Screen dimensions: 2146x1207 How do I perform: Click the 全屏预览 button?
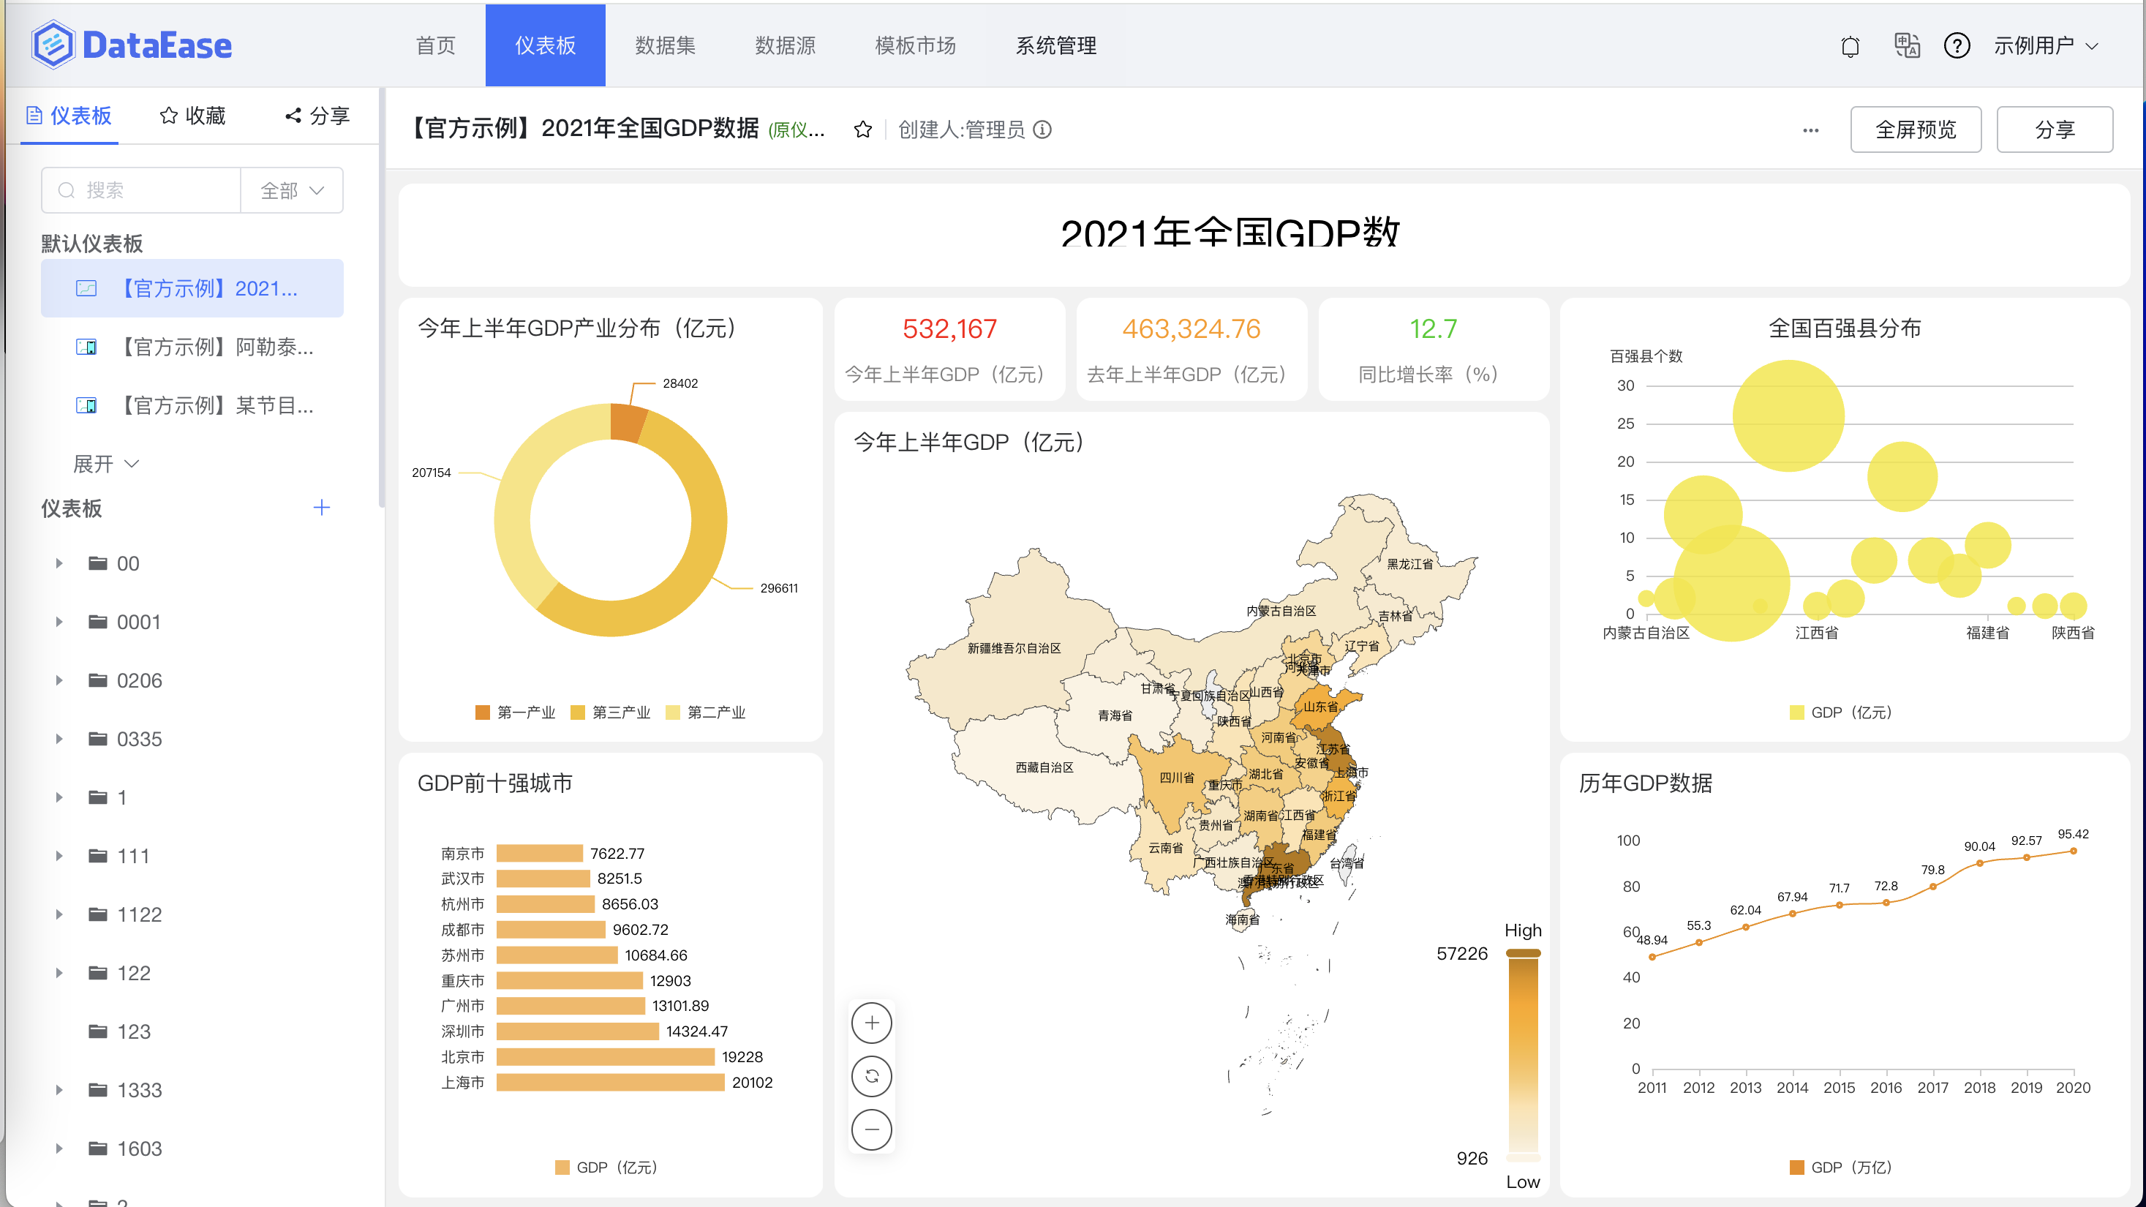click(x=1916, y=129)
